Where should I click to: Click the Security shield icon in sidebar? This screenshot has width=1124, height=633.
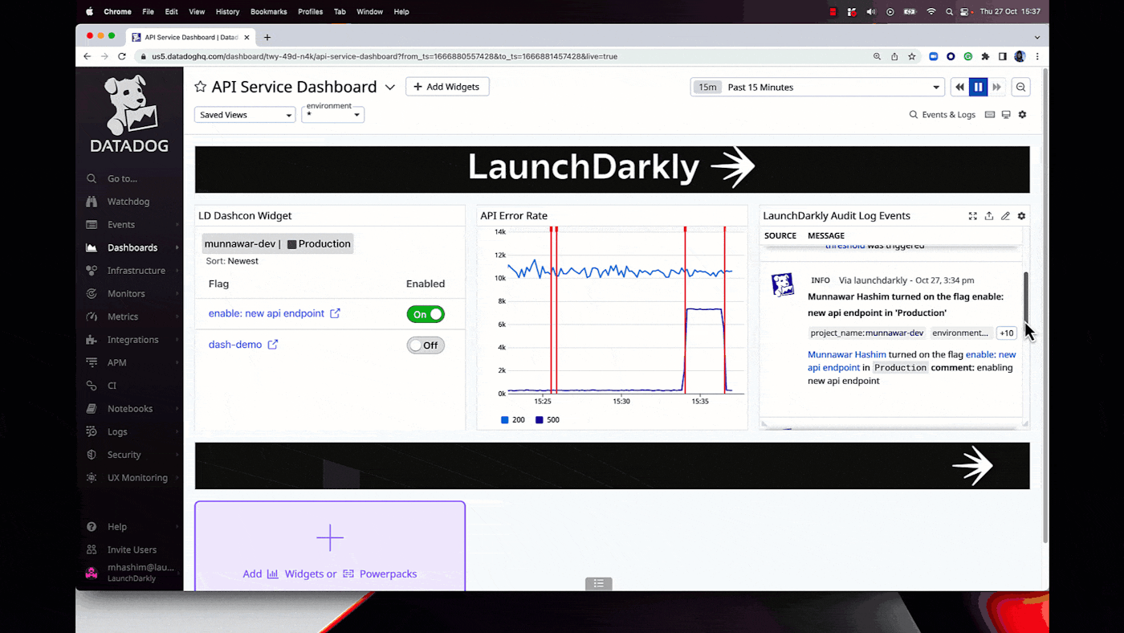pos(92,455)
